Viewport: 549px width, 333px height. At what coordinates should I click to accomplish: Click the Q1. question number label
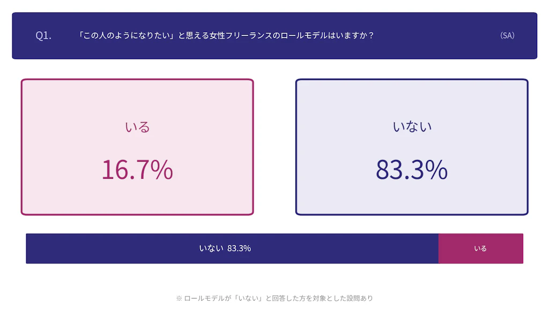point(43,35)
